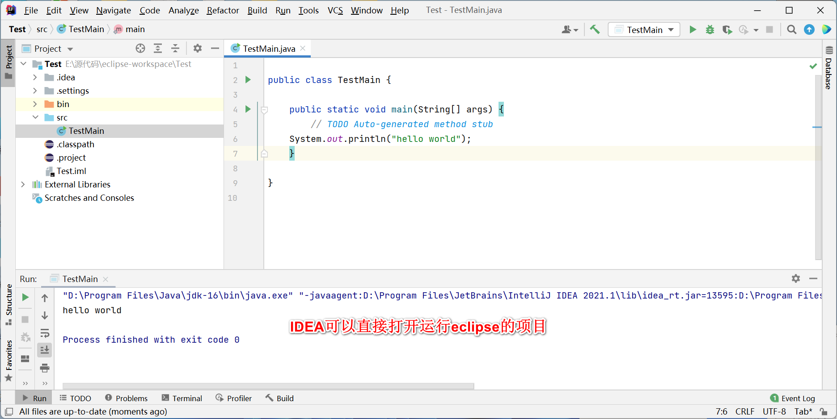The width and height of the screenshot is (837, 419).
Task: Click the stop icon in main toolbar
Action: [x=769, y=29]
